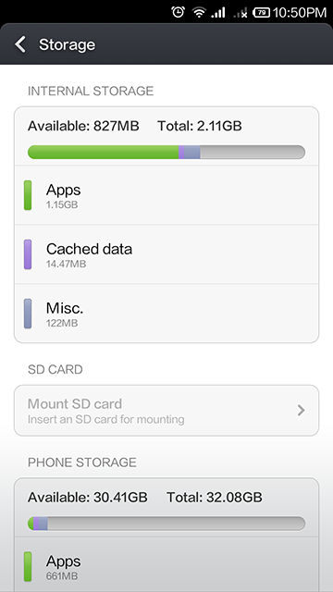The height and width of the screenshot is (592, 333).
Task: Tap the green Apps color indicator in Internal Storage
Action: 28,195
